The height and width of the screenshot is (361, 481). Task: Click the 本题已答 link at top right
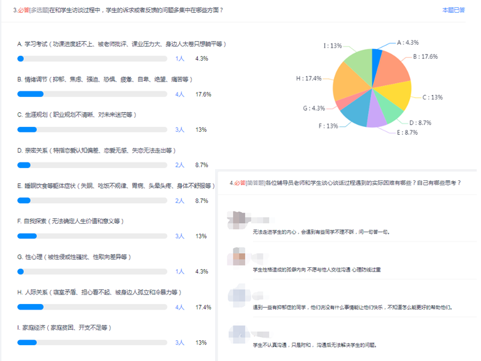click(453, 10)
